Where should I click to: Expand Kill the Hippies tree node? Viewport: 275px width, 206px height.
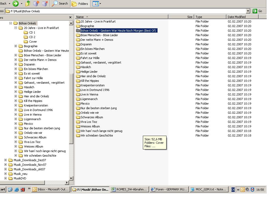coord(16,101)
